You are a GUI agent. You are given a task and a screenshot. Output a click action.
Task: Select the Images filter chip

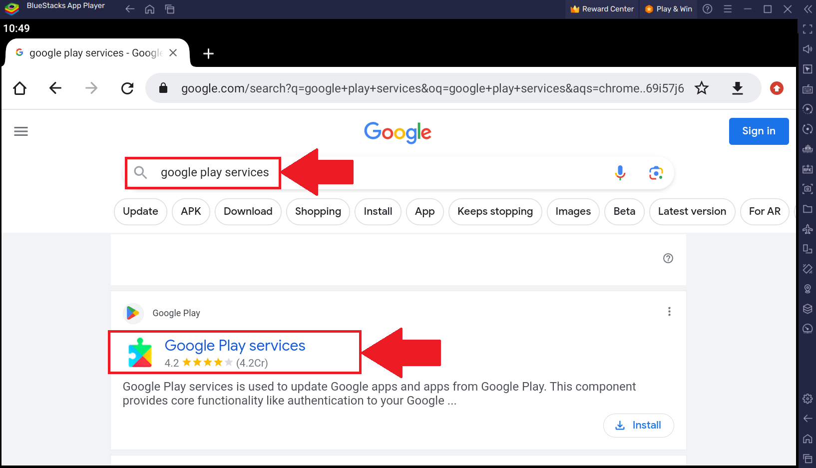pyautogui.click(x=573, y=212)
